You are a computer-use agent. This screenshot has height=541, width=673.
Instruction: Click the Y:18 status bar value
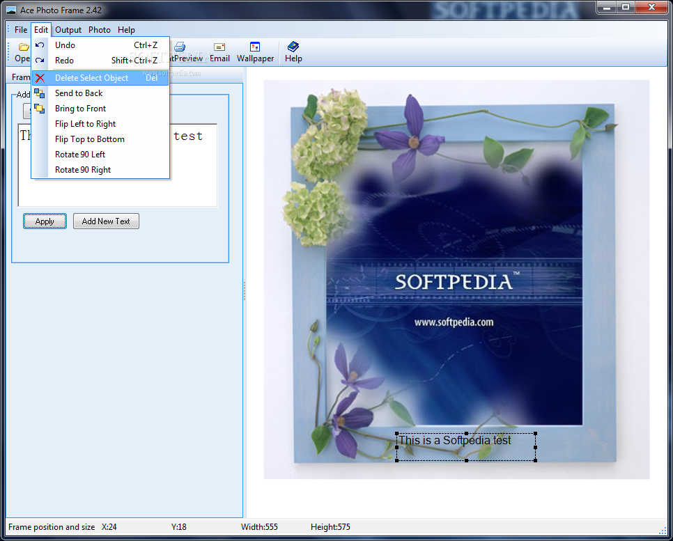[x=179, y=527]
